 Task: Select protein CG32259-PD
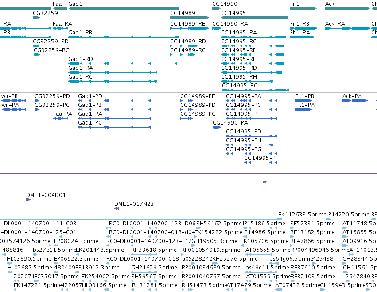click(x=37, y=101)
